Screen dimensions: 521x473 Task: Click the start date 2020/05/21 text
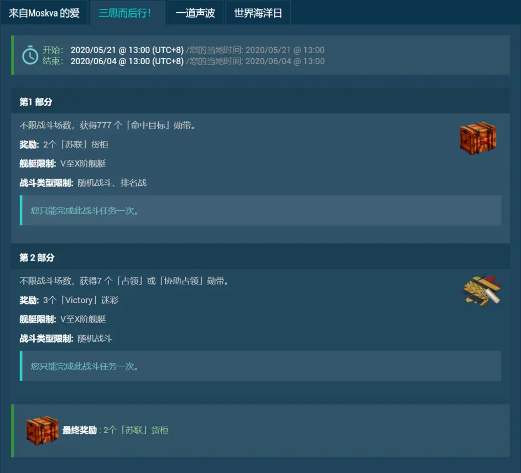(127, 50)
